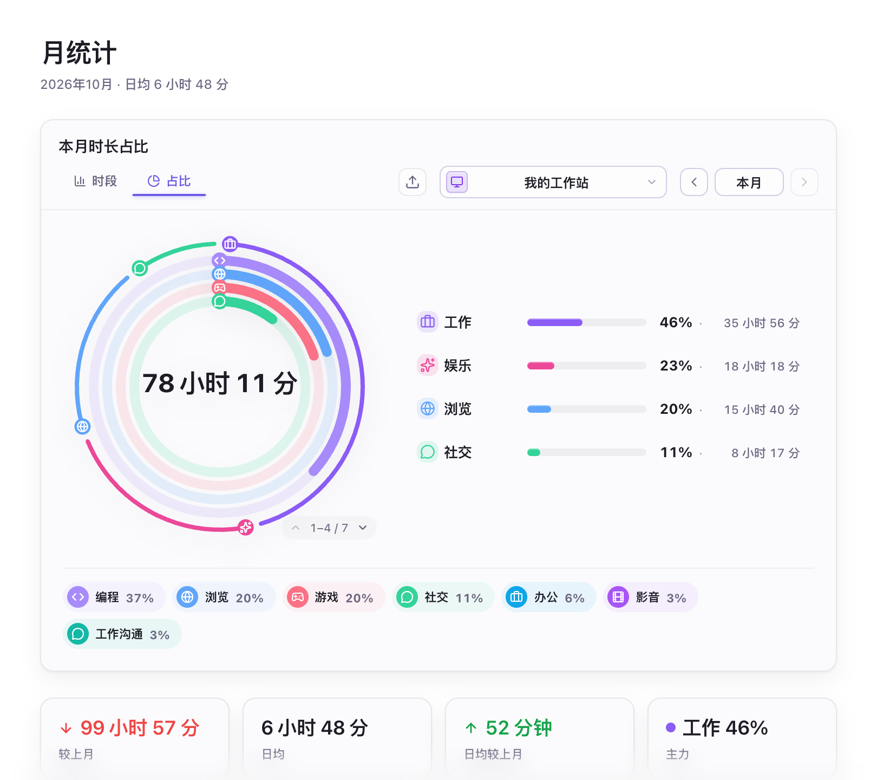Click the pink sparkle marker on outer ring
This screenshot has width=877, height=780.
coord(246,527)
